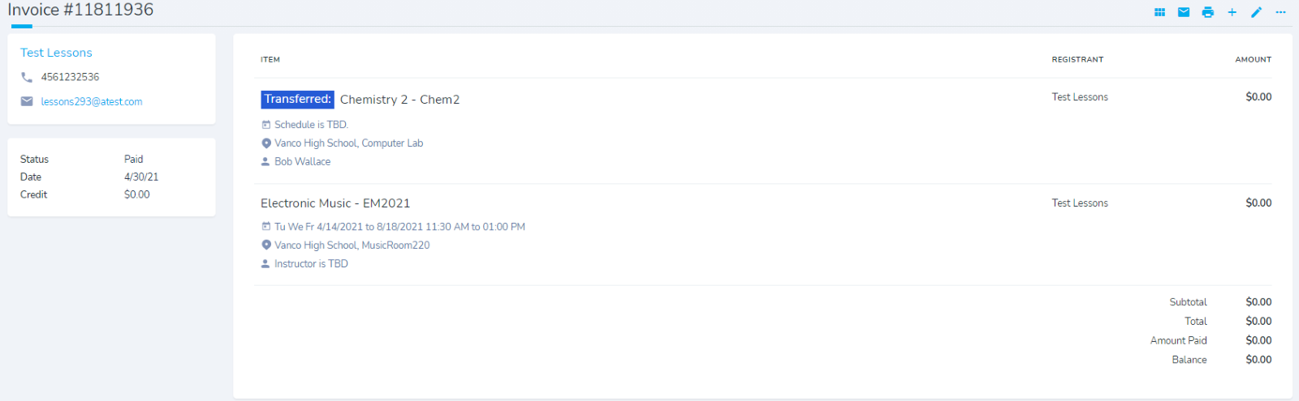Click the Invoice #11811936 title tab
The height and width of the screenshot is (401, 1299).
coord(80,11)
